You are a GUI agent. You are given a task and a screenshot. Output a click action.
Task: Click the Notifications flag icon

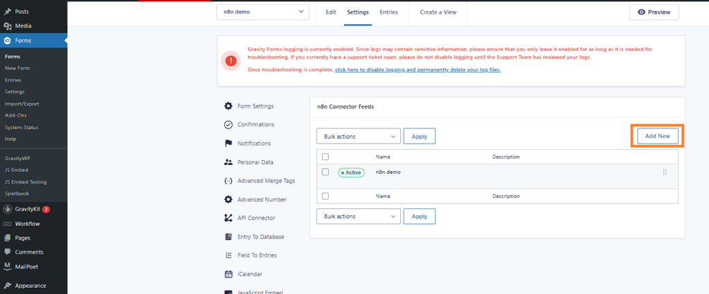click(228, 144)
